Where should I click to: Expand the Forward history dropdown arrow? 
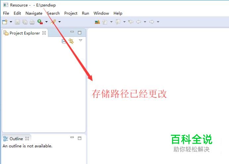point(158,22)
